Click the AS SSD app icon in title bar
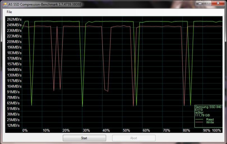The height and width of the screenshot is (144, 227). [5, 4]
